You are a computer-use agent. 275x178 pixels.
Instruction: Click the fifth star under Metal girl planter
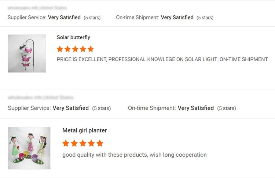(x=100, y=143)
